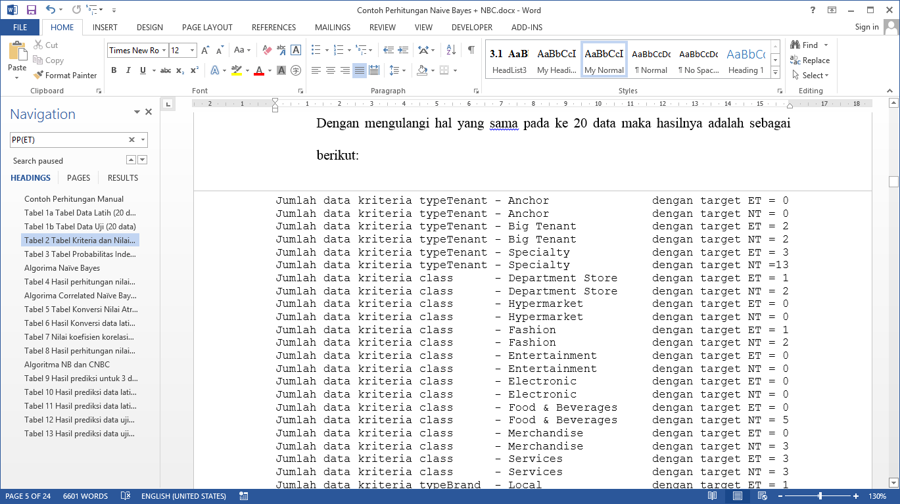Open the PAGE LAYOUT ribbon tab
This screenshot has width=900, height=504.
[207, 28]
